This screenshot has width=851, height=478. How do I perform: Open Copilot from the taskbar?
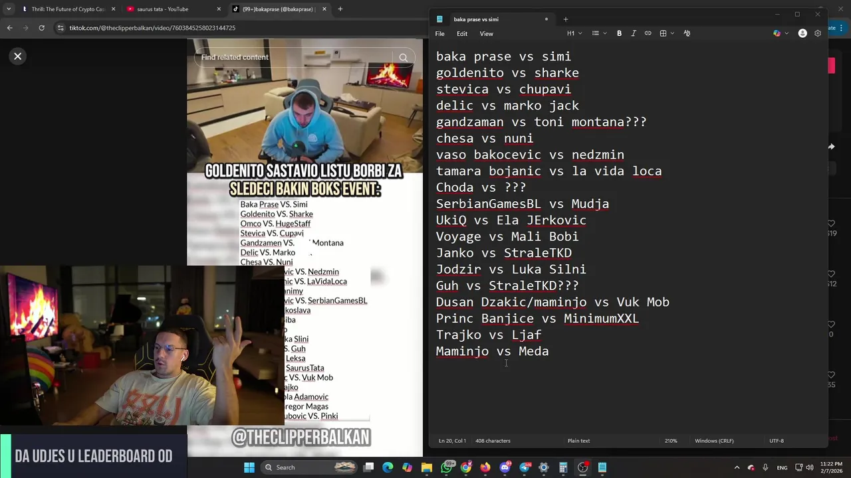point(407,467)
